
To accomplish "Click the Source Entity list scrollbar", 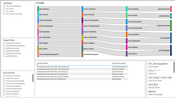I will pyautogui.click(x=33, y=78).
